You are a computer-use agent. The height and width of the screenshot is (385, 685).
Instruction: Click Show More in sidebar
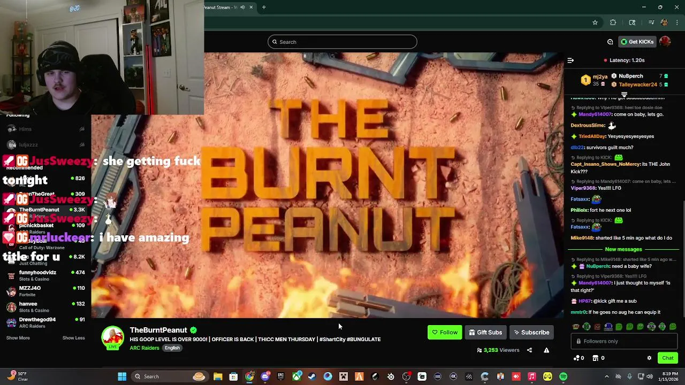coord(18,338)
